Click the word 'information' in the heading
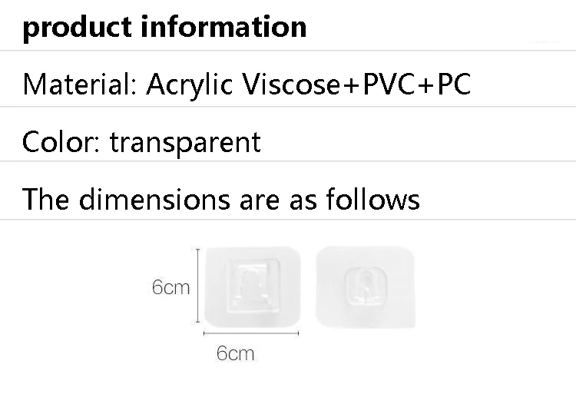576x404 pixels. pyautogui.click(x=224, y=27)
